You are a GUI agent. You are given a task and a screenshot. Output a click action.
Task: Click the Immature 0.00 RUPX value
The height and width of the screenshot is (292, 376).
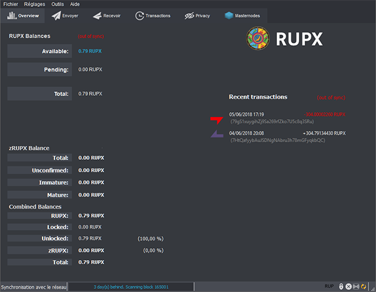91,182
